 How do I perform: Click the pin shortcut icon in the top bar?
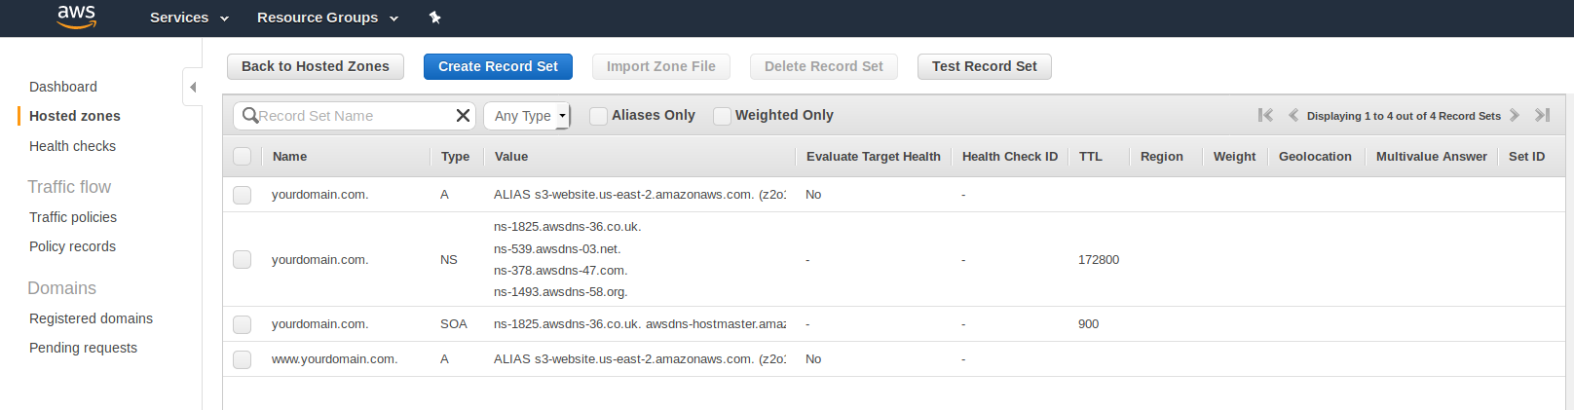(x=435, y=18)
